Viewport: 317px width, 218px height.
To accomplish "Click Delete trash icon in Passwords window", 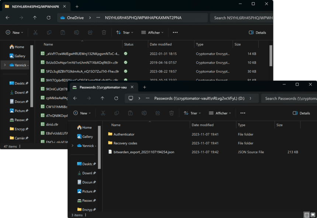I will 171,113.
